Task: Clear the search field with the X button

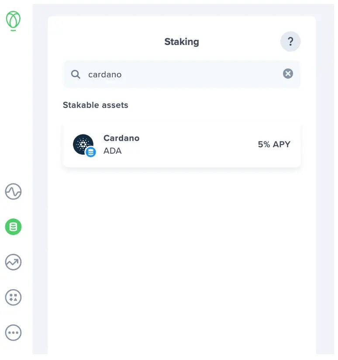Action: [288, 73]
